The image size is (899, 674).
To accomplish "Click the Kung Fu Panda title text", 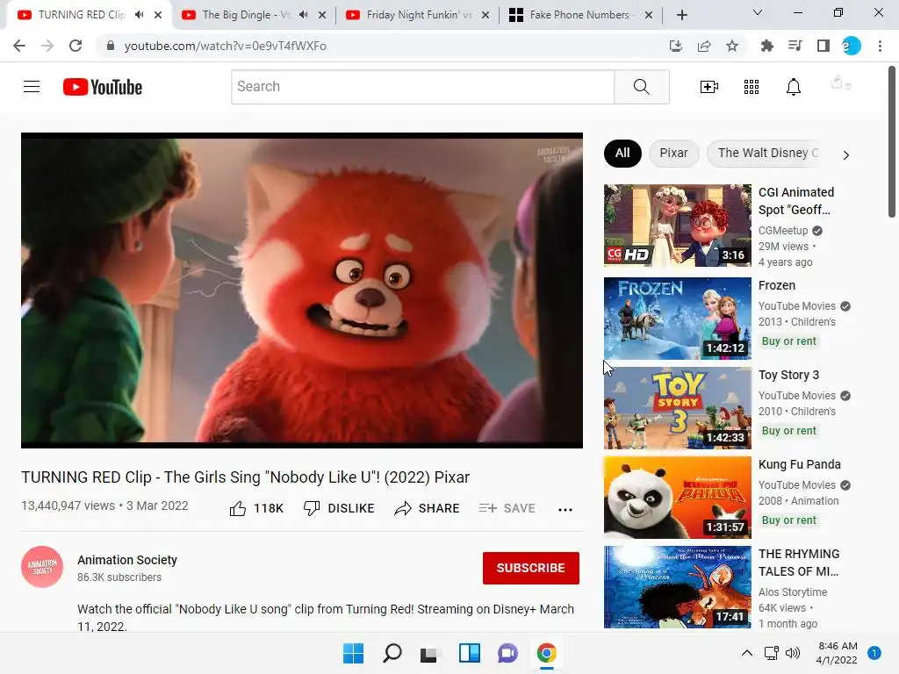I will point(800,464).
